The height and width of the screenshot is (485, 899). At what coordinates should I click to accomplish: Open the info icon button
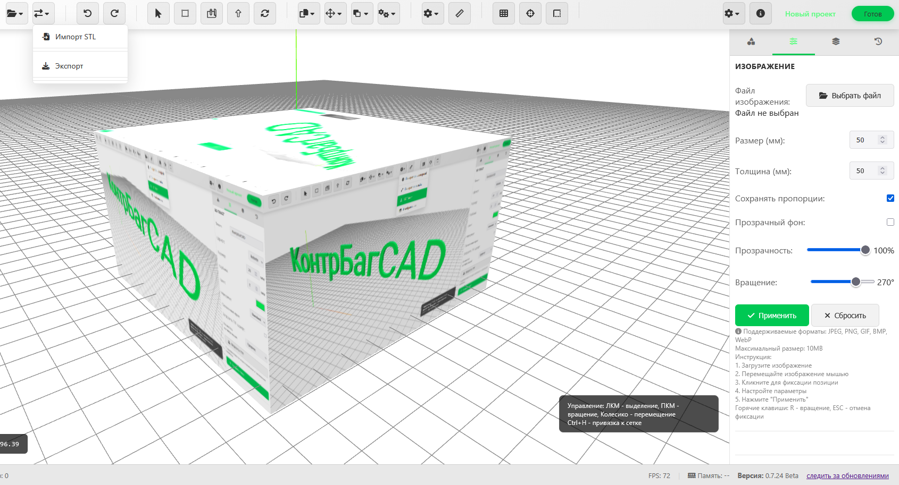tap(760, 14)
